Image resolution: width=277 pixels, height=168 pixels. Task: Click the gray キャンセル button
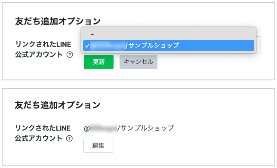[x=138, y=62]
